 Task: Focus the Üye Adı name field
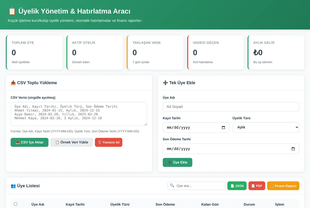click(231, 107)
